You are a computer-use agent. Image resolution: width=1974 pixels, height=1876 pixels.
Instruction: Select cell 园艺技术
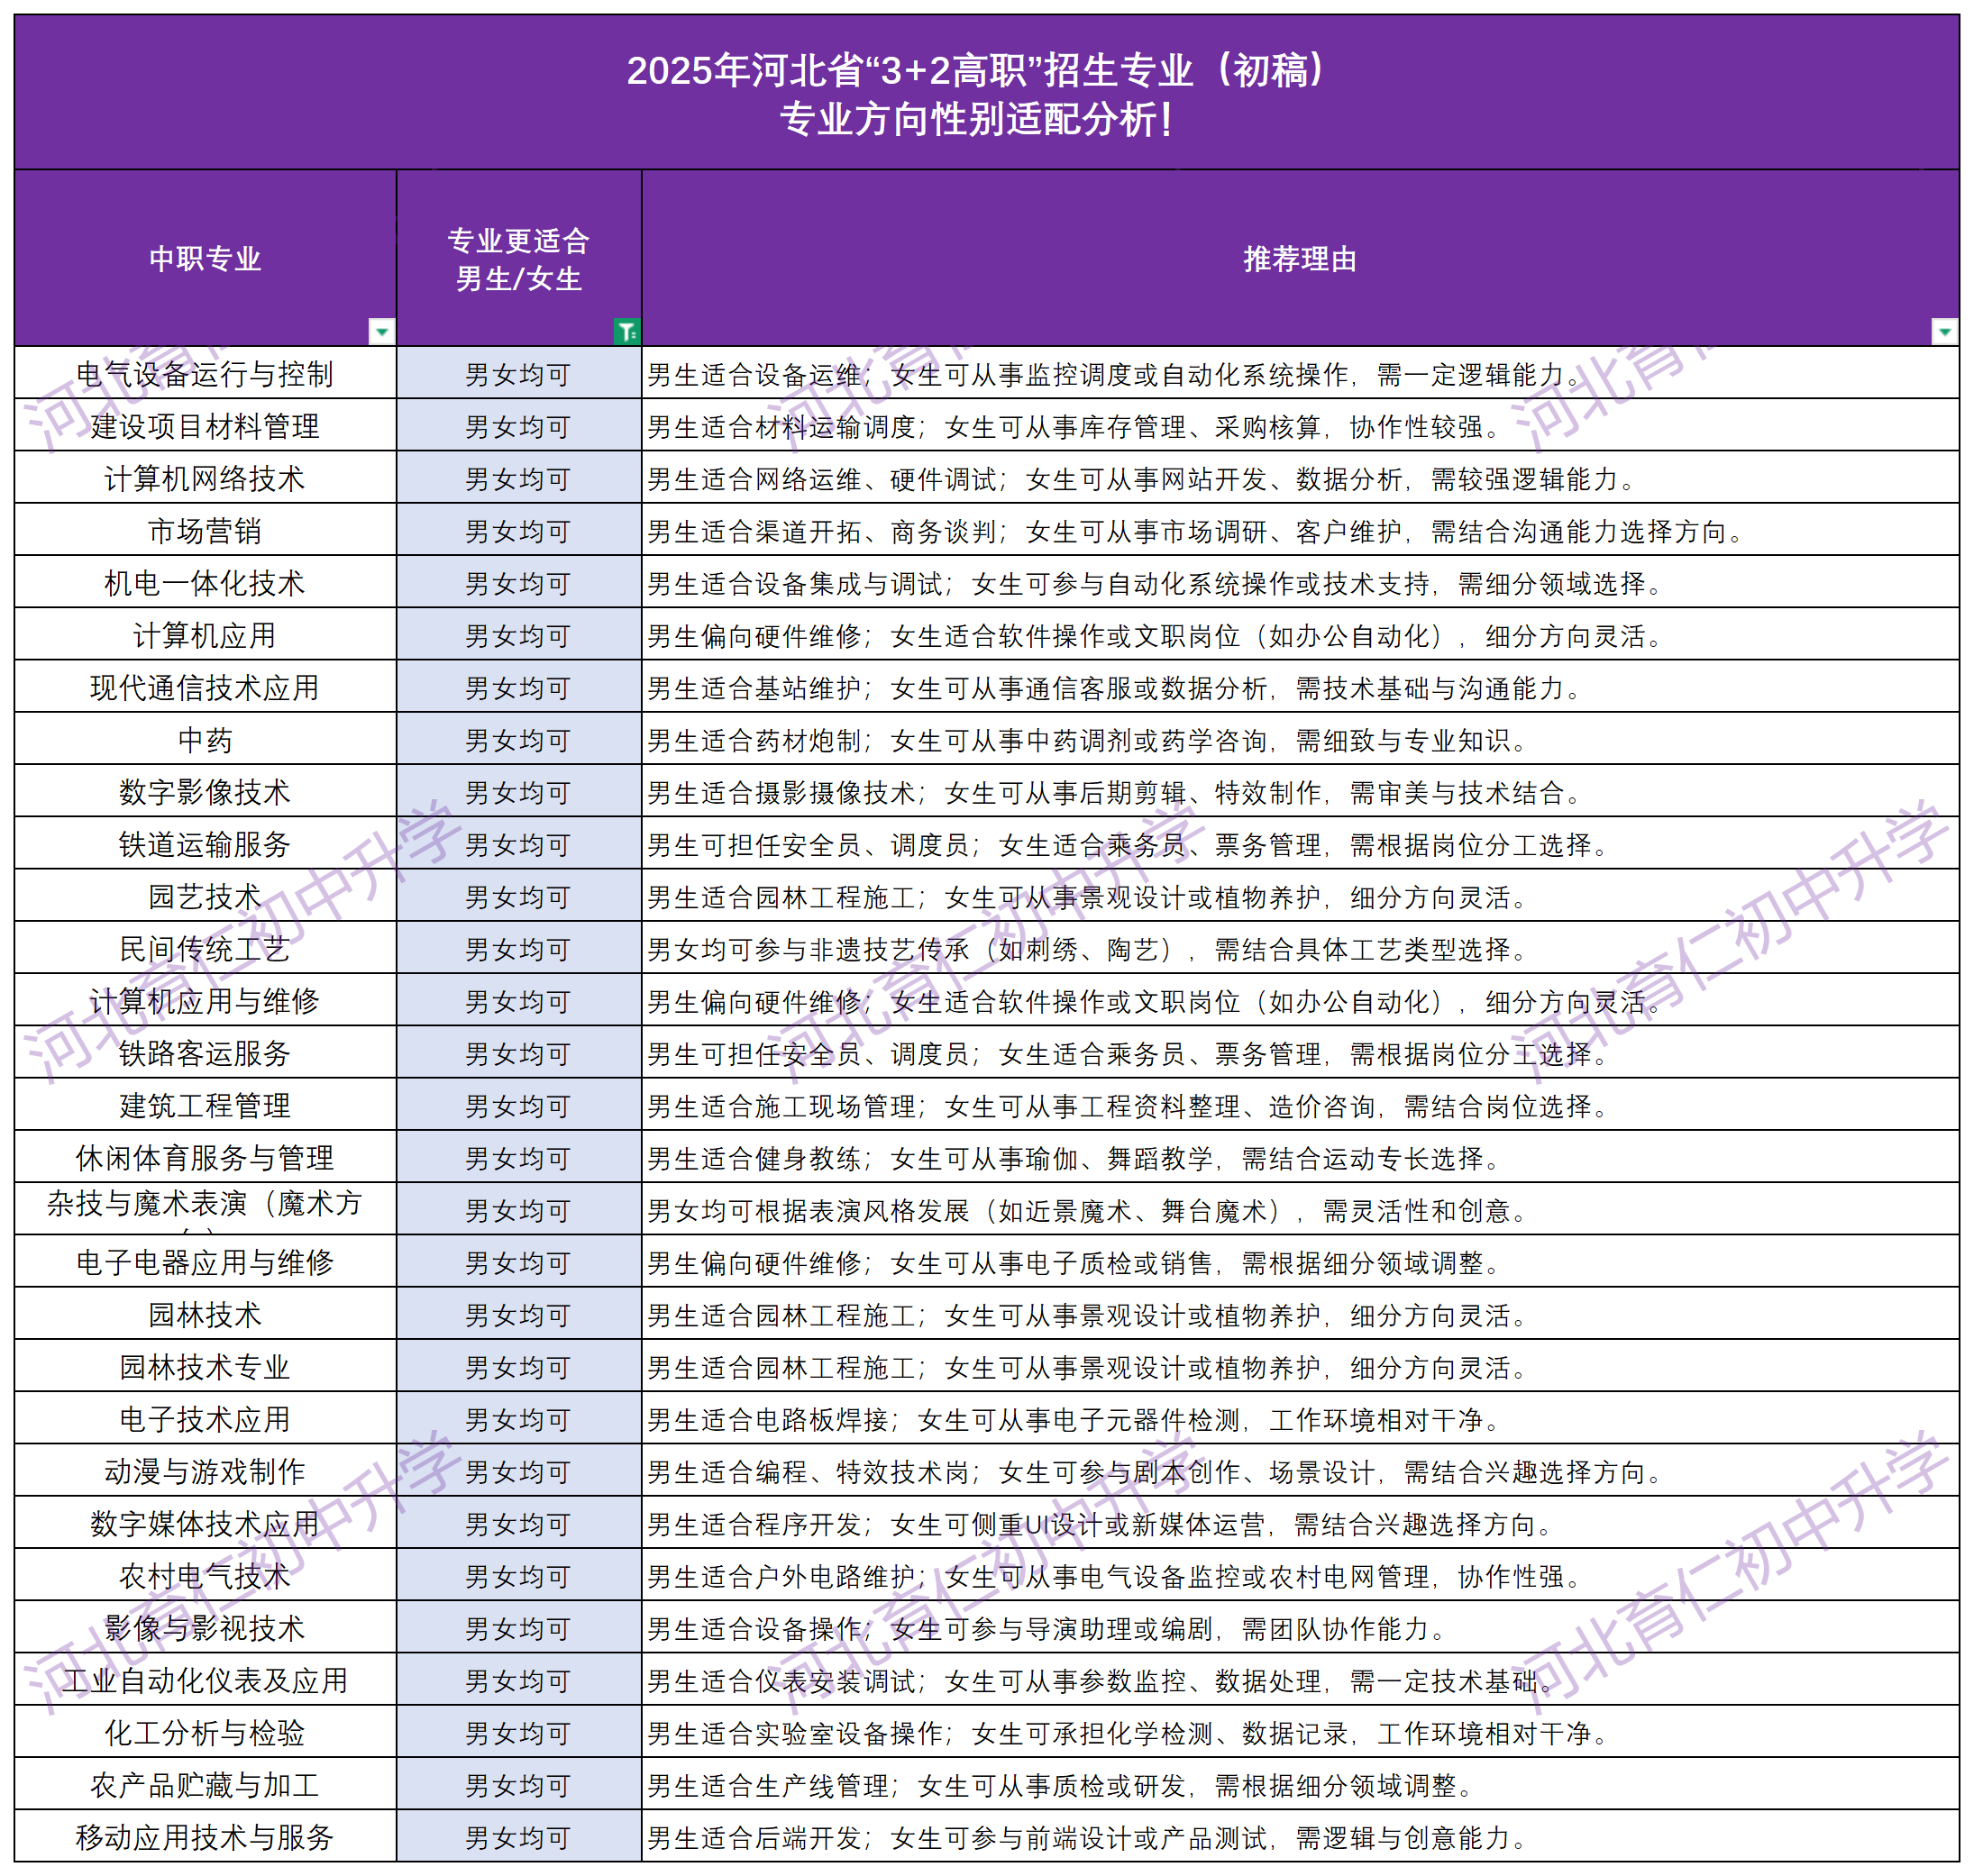coord(206,896)
